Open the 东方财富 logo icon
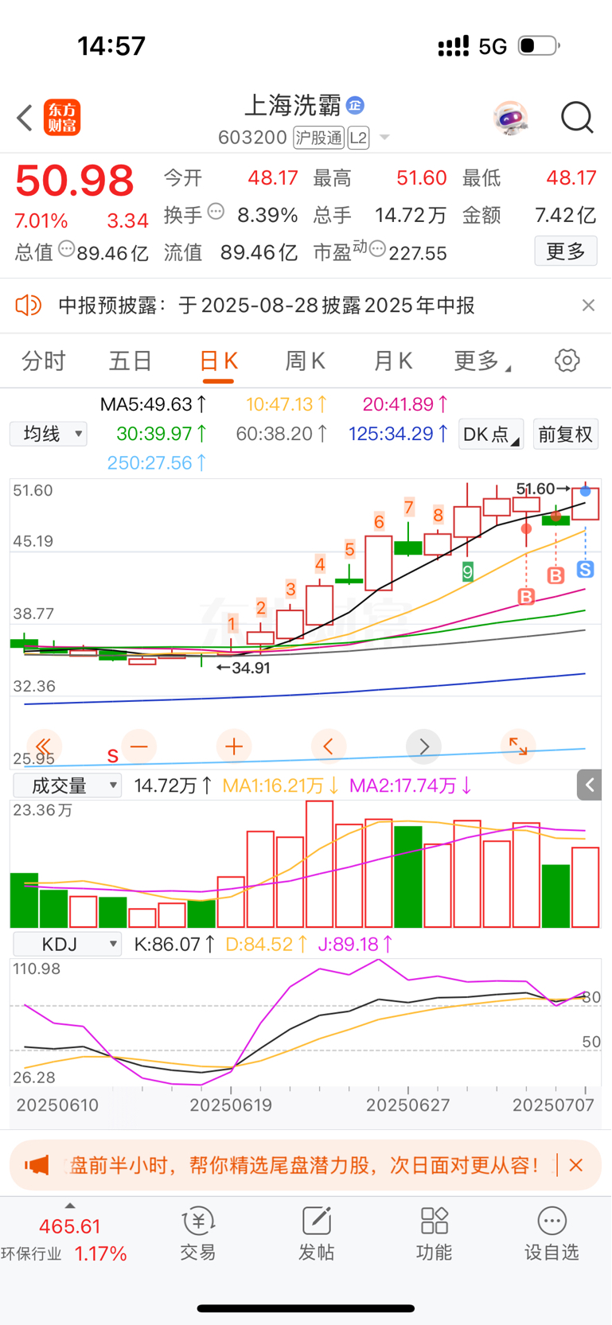 coord(62,118)
